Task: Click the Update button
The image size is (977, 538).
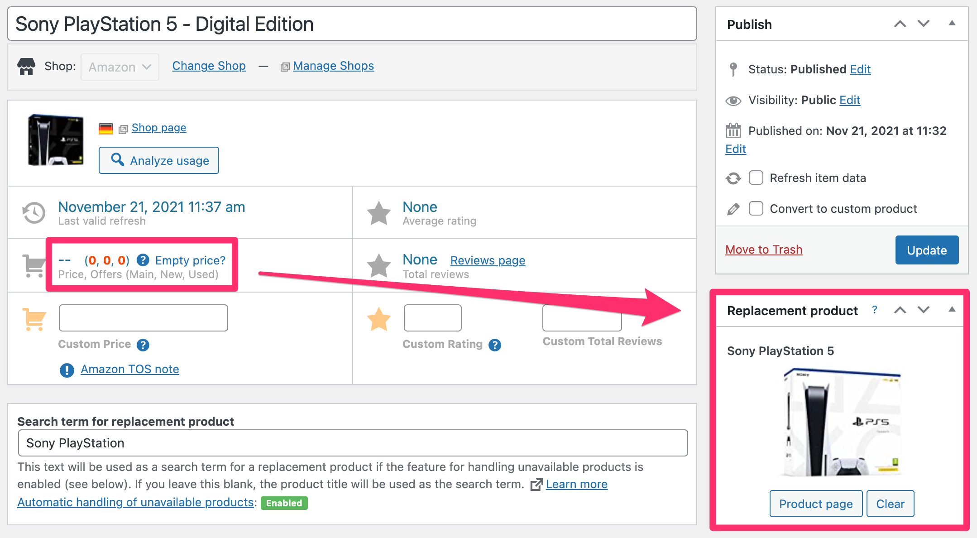Action: (926, 250)
